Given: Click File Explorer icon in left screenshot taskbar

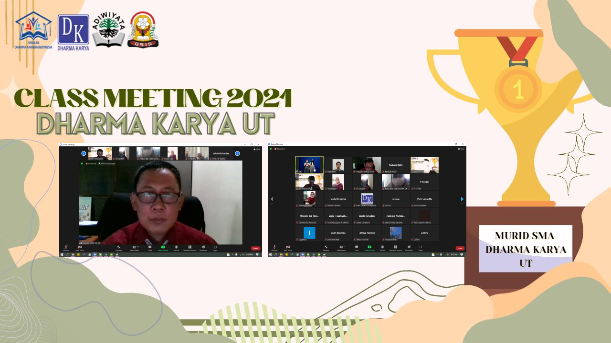Looking at the screenshot, I should pyautogui.click(x=73, y=254).
